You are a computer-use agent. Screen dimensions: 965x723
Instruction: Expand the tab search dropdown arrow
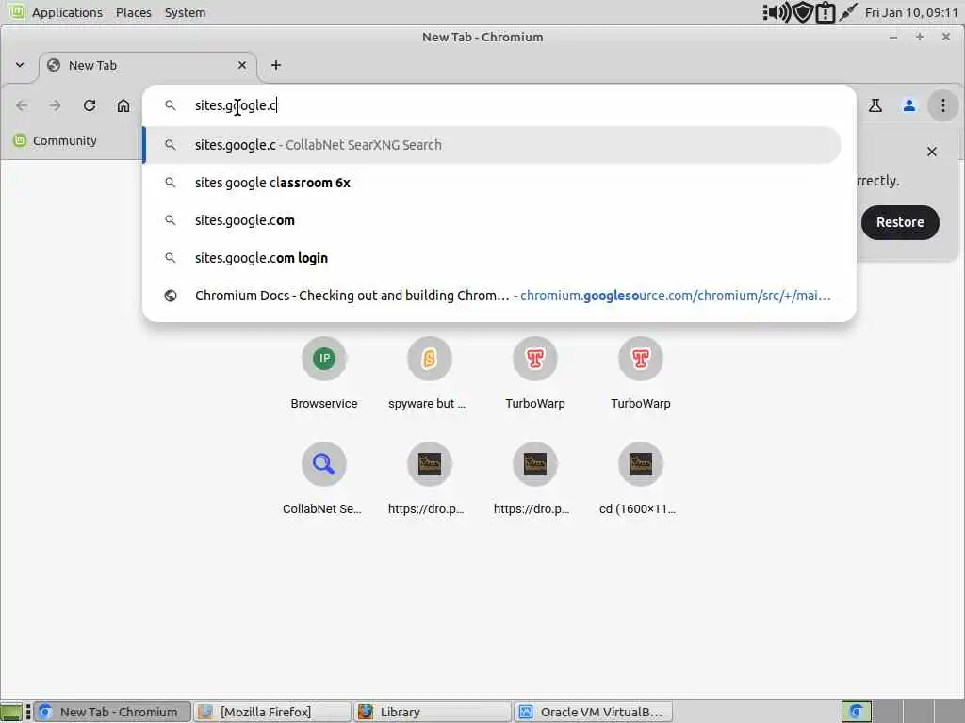pyautogui.click(x=20, y=65)
